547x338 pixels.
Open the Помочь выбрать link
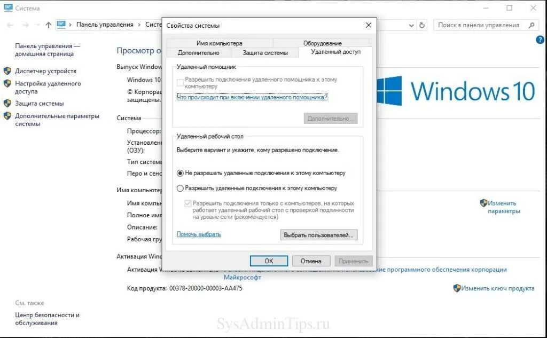click(199, 234)
